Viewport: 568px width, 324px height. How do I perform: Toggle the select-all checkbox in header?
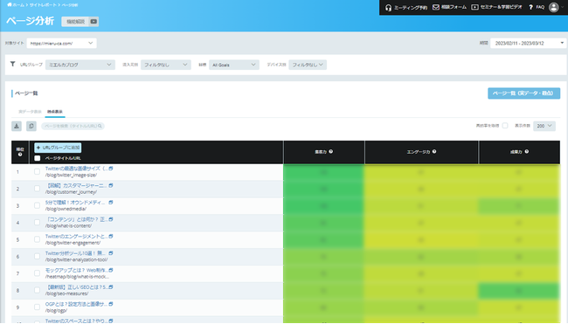(x=38, y=158)
